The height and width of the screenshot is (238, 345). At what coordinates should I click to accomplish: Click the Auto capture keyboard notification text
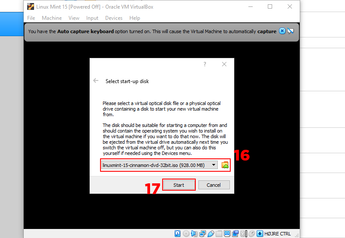click(x=152, y=31)
